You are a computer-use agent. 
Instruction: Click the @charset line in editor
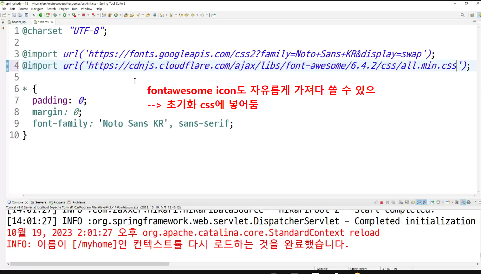(65, 31)
